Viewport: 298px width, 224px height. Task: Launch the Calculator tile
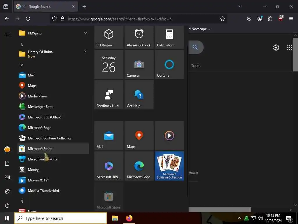(x=169, y=37)
